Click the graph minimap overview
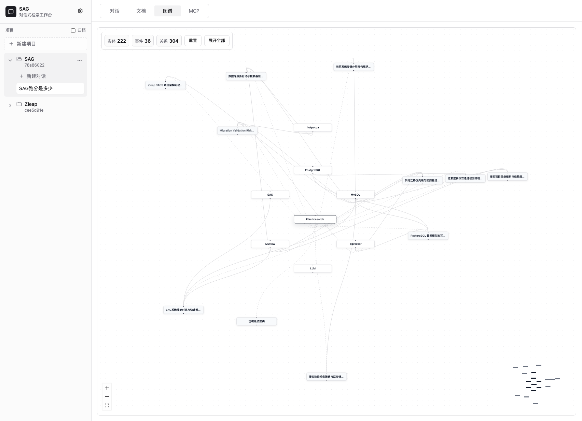 (x=537, y=384)
